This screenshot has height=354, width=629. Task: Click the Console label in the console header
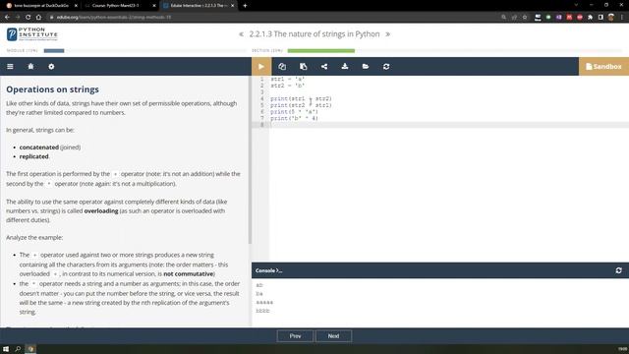point(268,270)
